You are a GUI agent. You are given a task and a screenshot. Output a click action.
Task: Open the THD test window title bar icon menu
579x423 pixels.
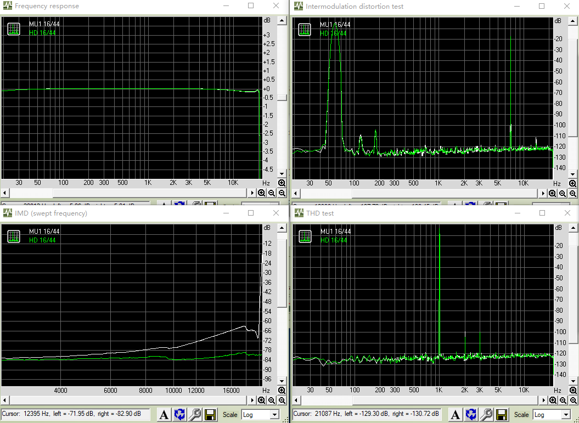click(298, 213)
